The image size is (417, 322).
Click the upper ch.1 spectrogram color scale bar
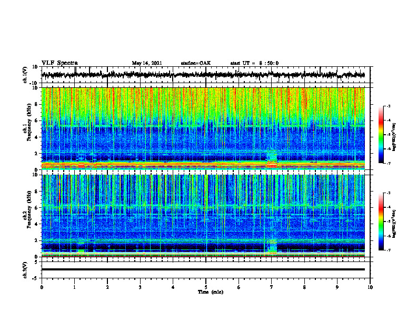[x=381, y=134]
